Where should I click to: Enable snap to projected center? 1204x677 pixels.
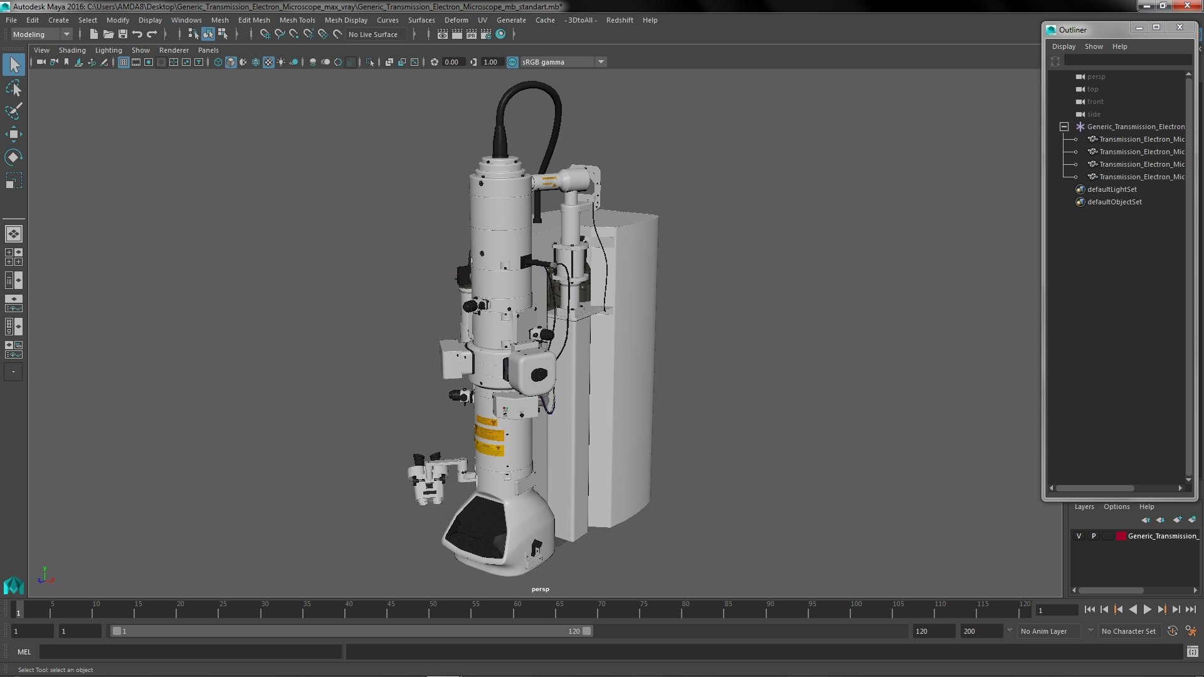coord(309,34)
